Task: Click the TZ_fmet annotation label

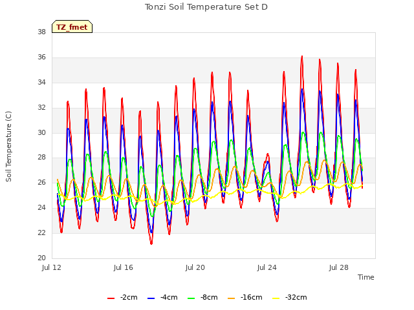Action: click(72, 27)
